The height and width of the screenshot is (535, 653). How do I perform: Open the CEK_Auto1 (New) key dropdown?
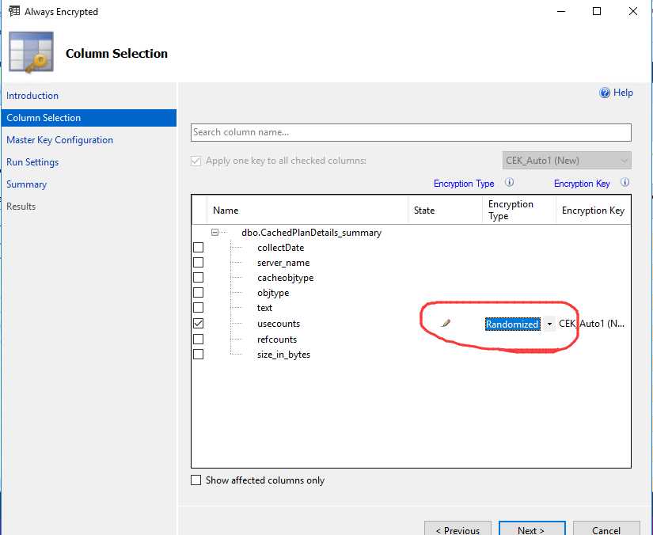[567, 161]
